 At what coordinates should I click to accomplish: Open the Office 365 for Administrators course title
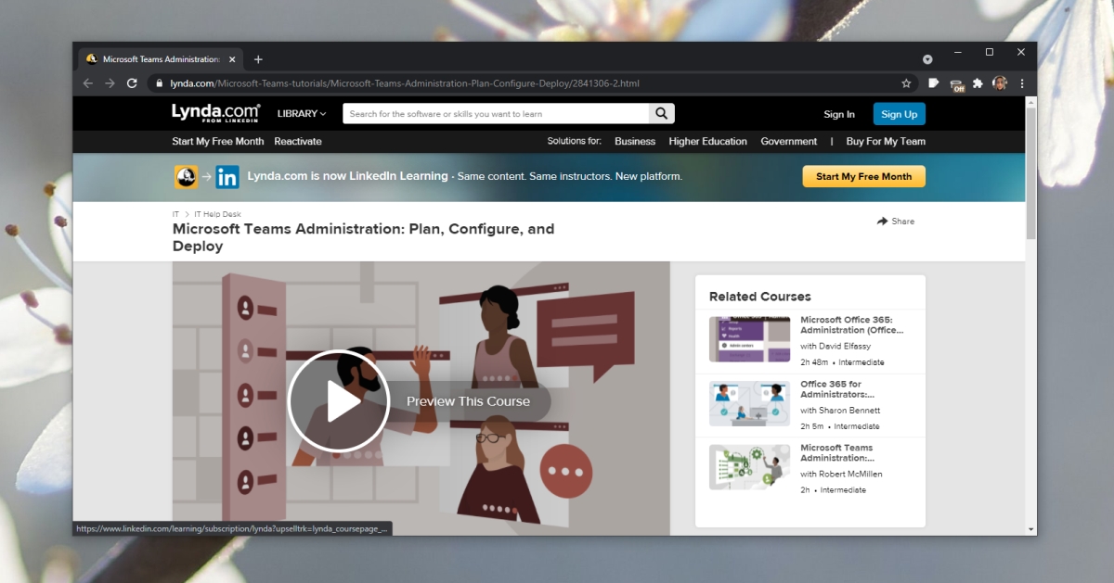pos(837,389)
